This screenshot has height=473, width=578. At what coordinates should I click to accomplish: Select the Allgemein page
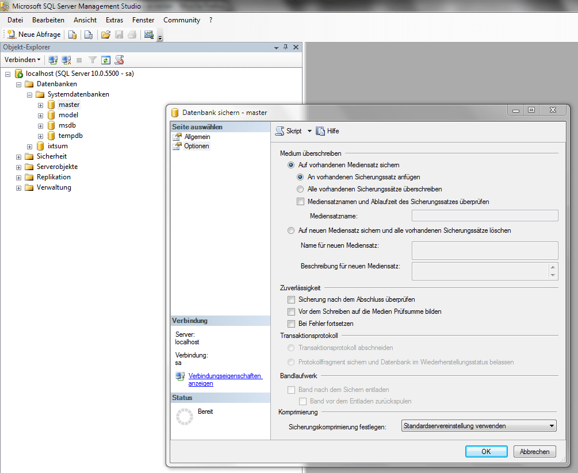(197, 137)
